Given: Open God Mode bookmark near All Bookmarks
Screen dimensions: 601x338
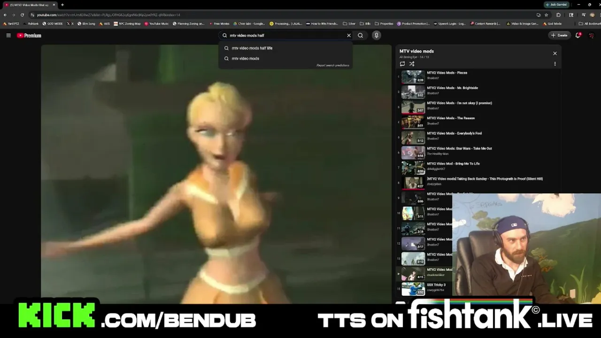Looking at the screenshot, I should click(553, 23).
